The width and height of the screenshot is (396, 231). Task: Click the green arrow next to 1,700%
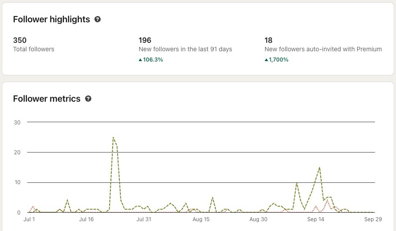pyautogui.click(x=266, y=60)
